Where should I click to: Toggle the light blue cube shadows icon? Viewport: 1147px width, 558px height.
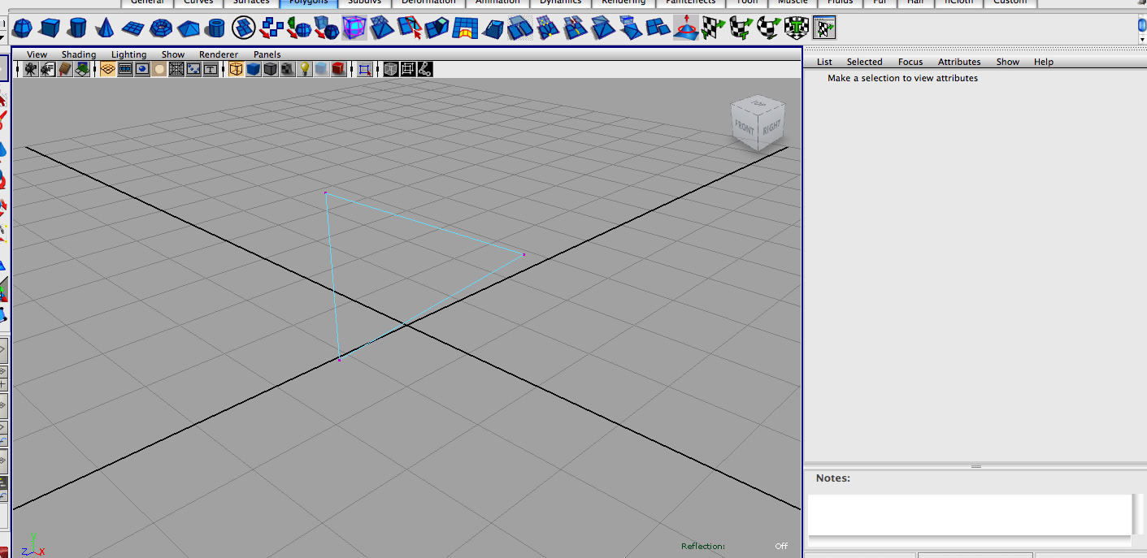(x=322, y=70)
